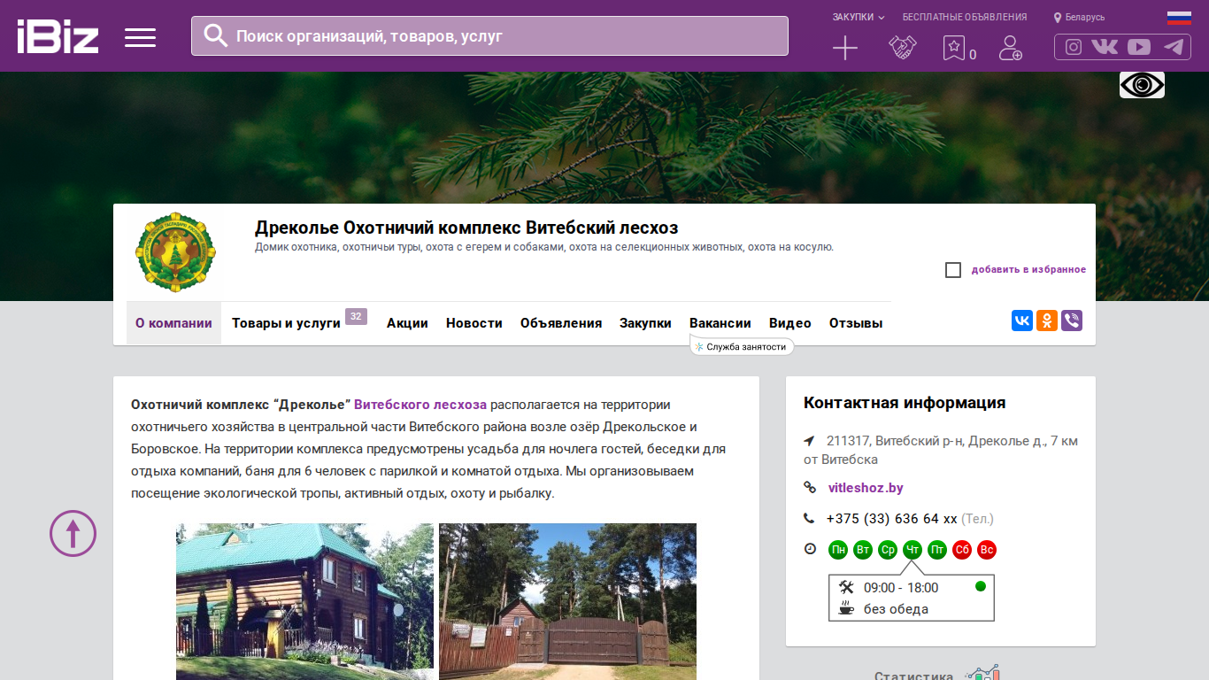Click the scroll-to-top arrow button
Image resolution: width=1209 pixels, height=680 pixels.
[x=73, y=533]
